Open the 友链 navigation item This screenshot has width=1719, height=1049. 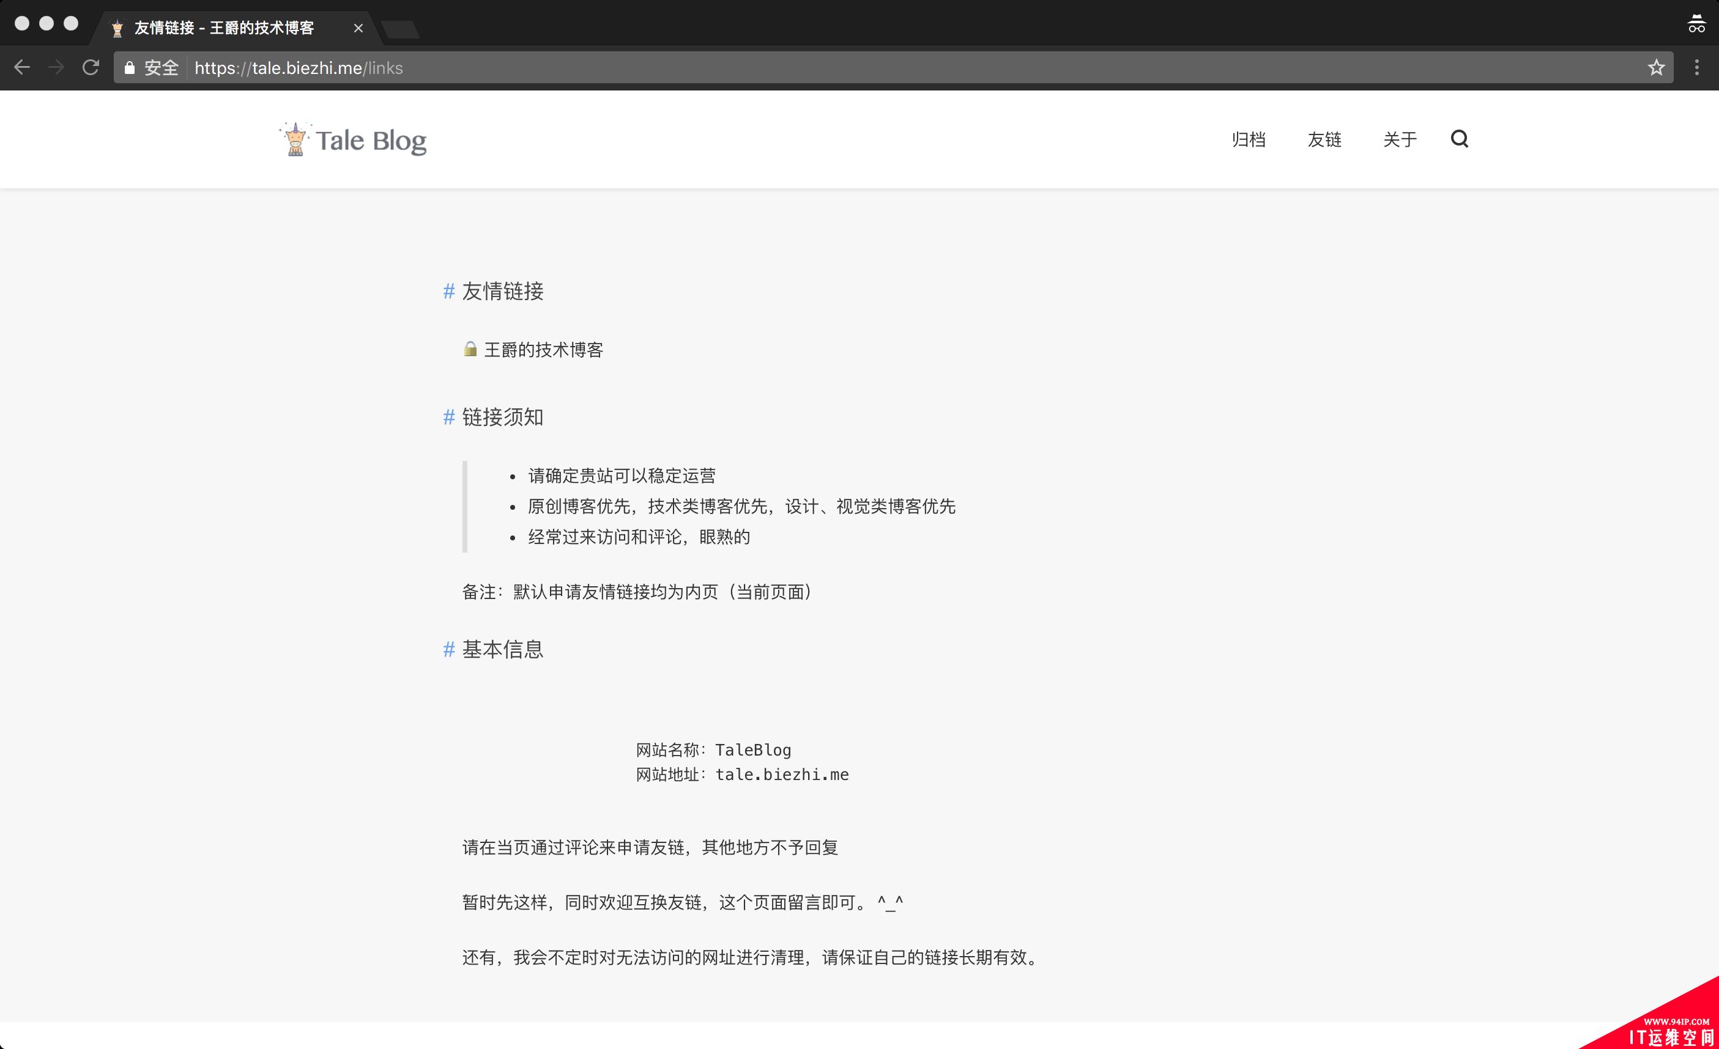[1324, 139]
